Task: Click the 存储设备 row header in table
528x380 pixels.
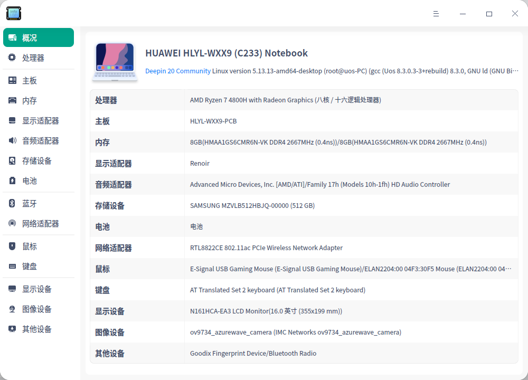Action: click(x=109, y=206)
